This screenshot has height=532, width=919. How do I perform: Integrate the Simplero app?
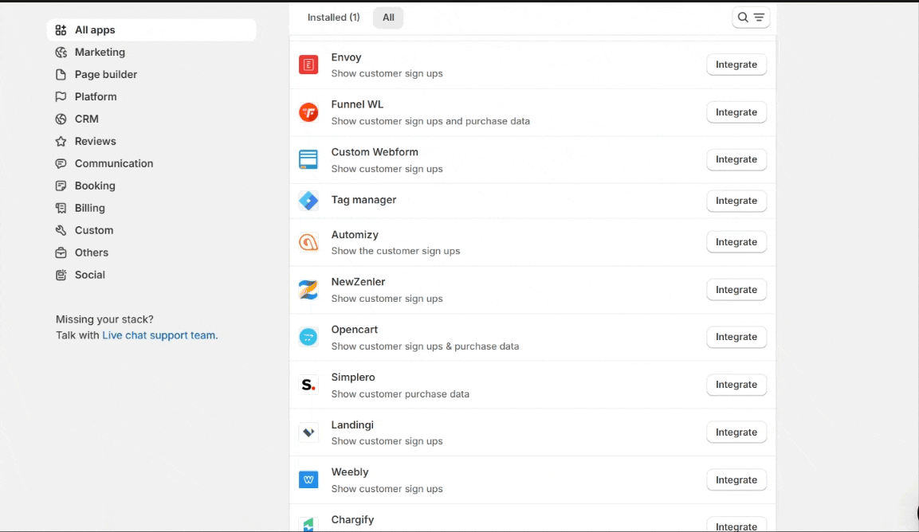coord(736,385)
